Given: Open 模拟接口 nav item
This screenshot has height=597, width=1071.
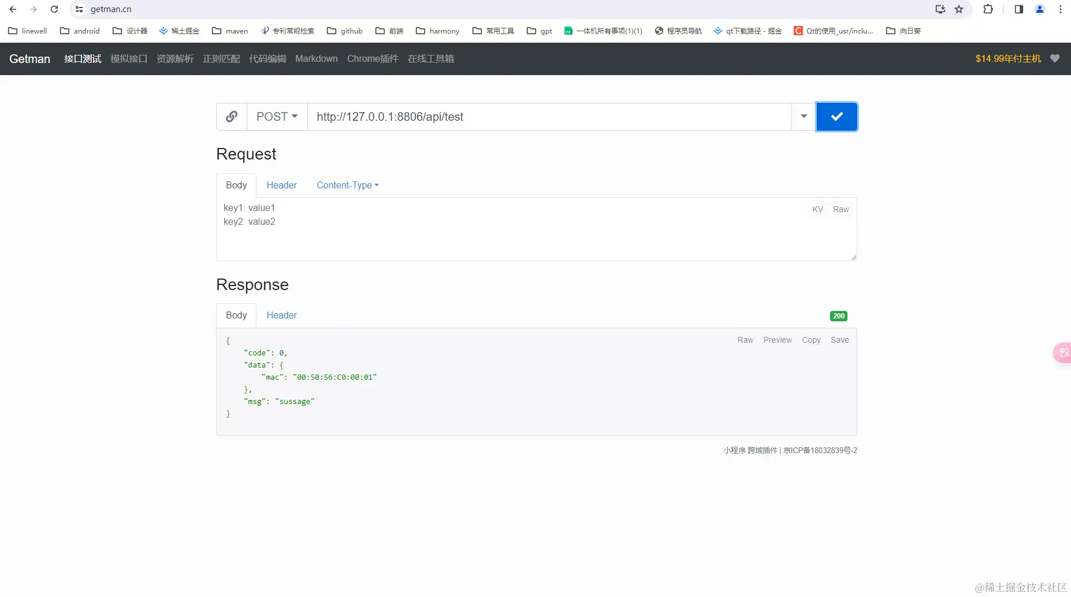Looking at the screenshot, I should (129, 59).
